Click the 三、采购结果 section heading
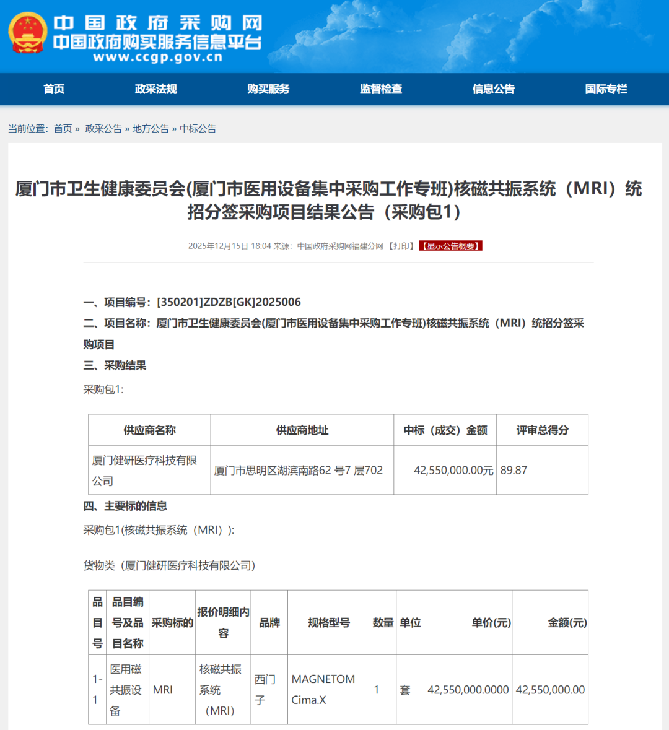669x730 pixels. pos(115,365)
